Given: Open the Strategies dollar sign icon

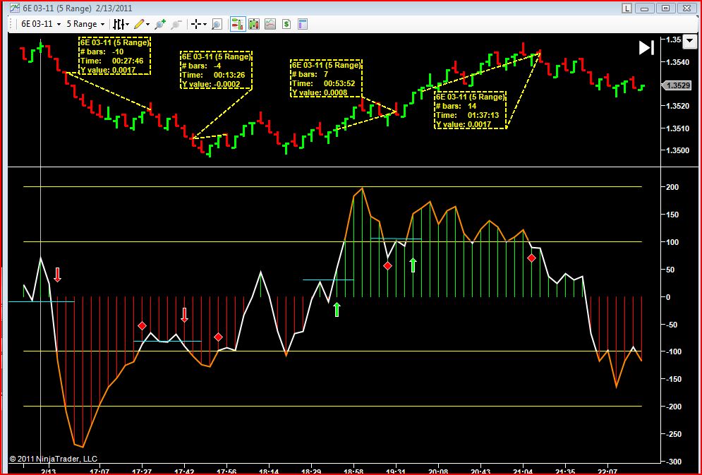Looking at the screenshot, I should point(286,24).
